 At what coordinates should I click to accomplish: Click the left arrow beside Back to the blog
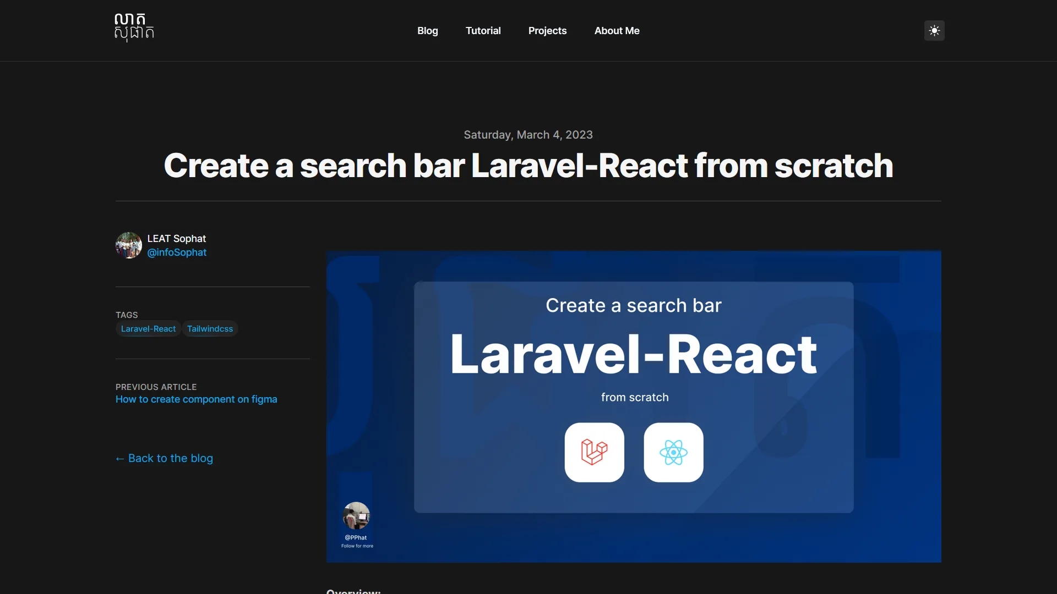120,458
